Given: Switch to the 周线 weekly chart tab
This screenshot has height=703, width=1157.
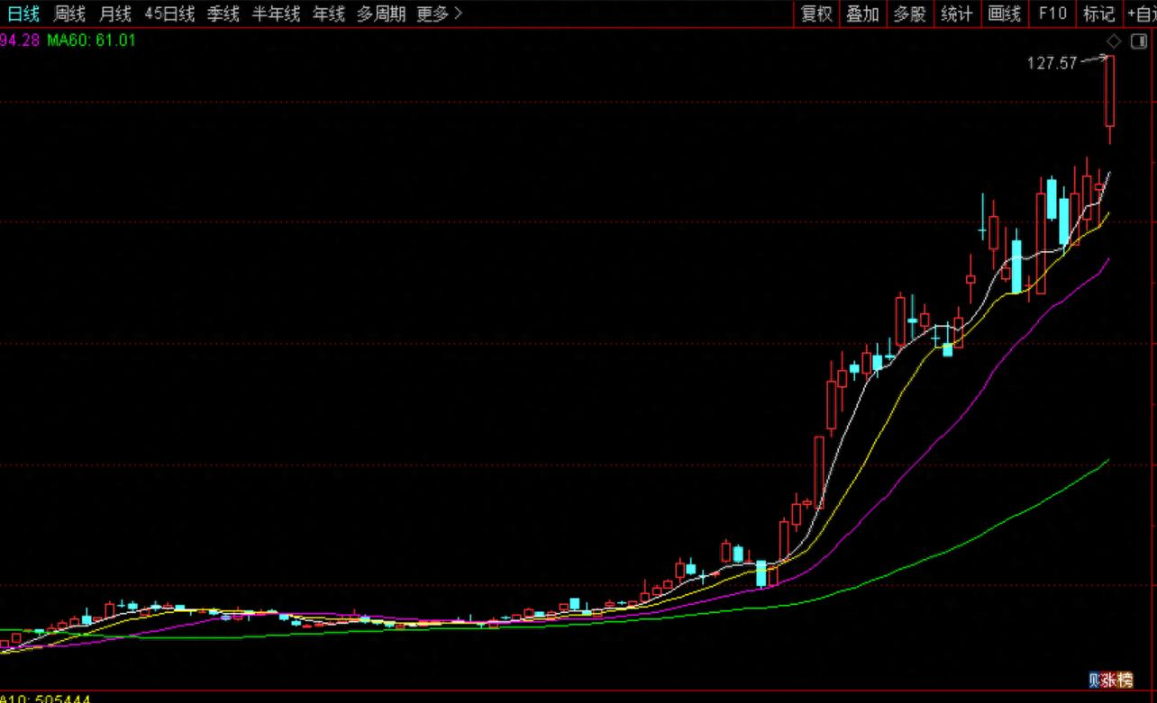Looking at the screenshot, I should [69, 14].
